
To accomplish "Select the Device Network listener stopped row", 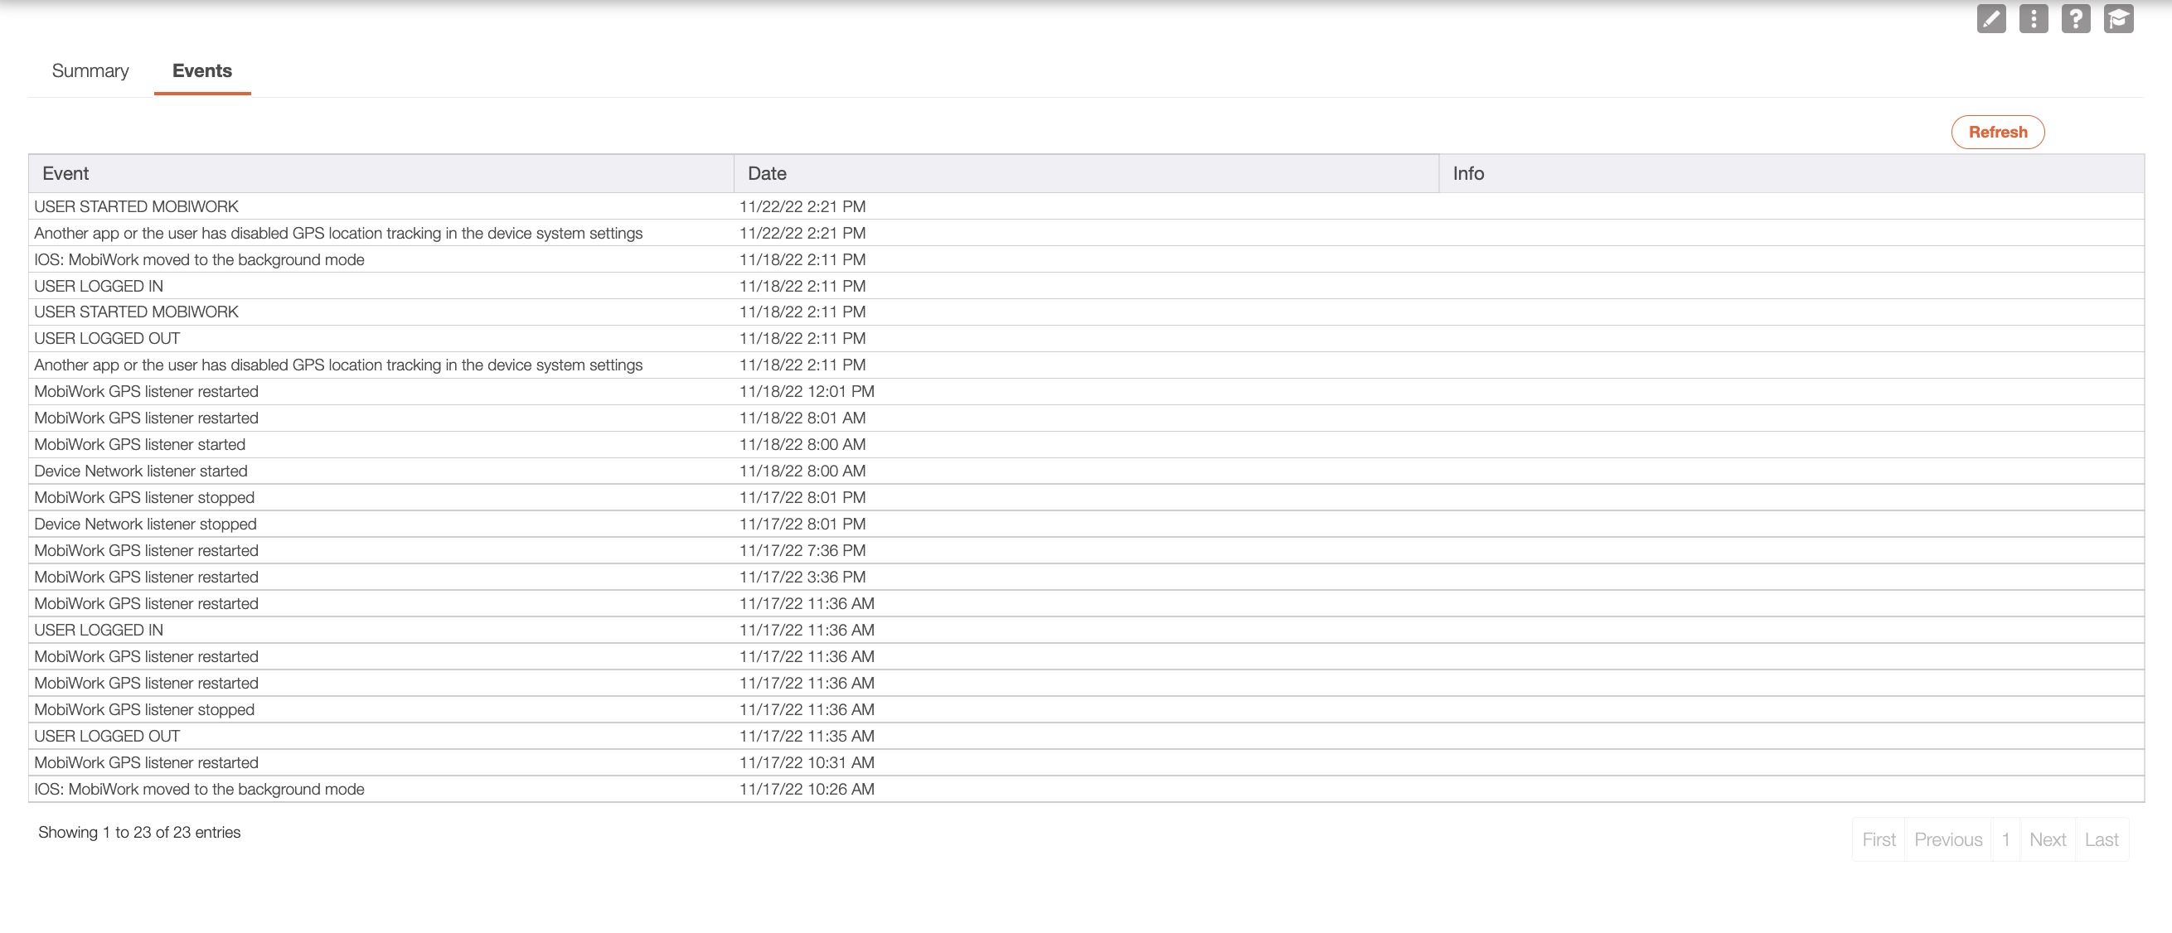I will click(145, 524).
